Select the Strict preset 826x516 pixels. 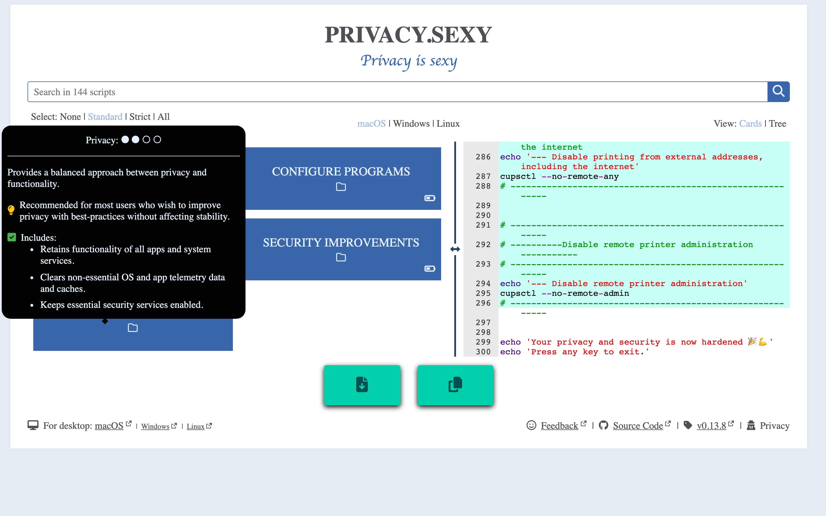coord(140,117)
